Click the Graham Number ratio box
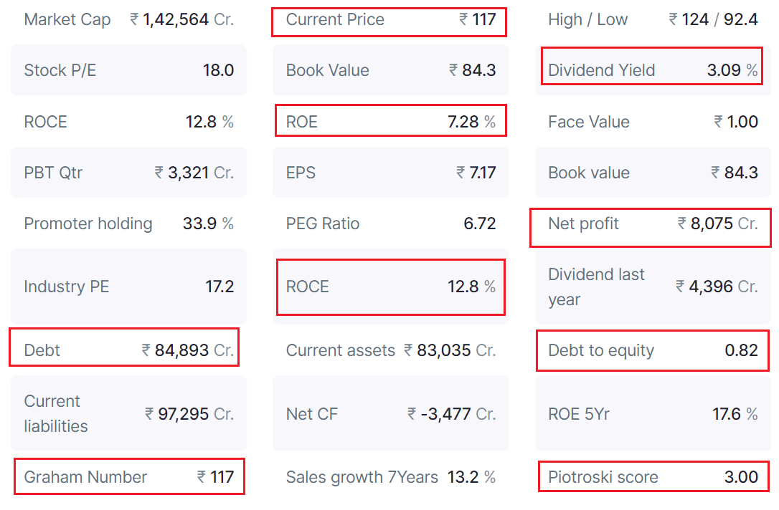 (x=129, y=477)
